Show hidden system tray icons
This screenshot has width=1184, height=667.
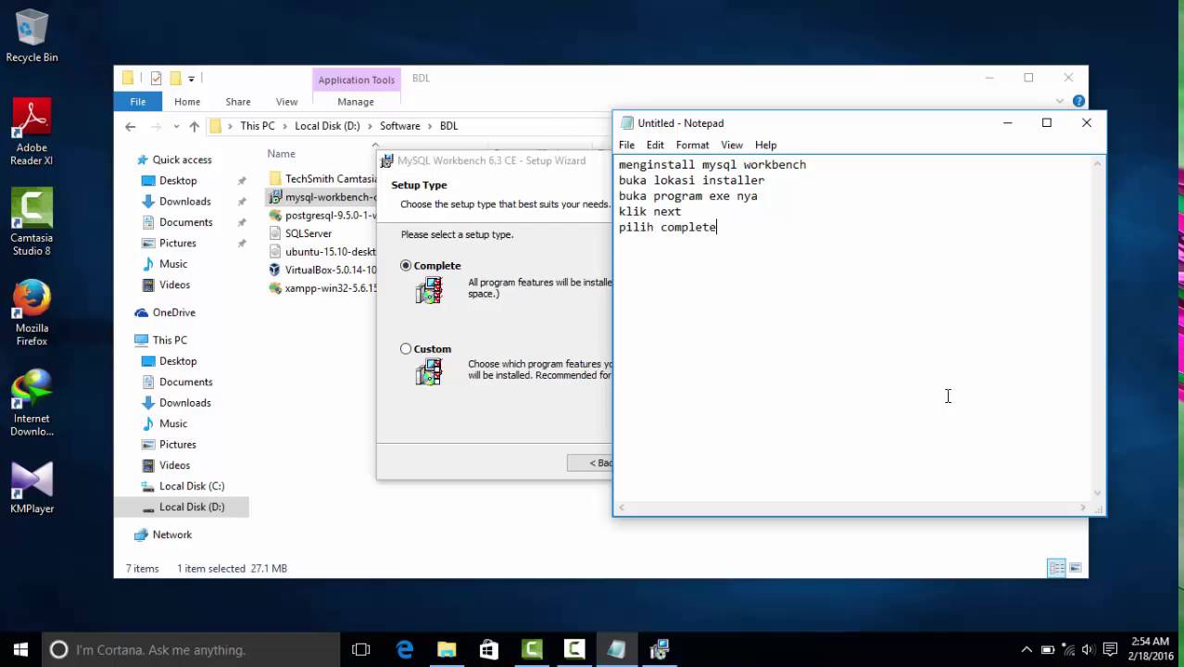tap(1027, 649)
